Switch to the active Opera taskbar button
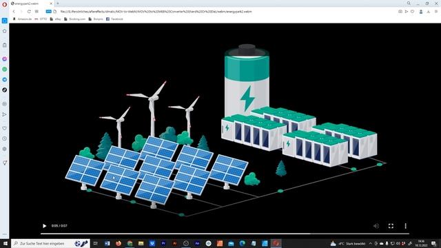The height and width of the screenshot is (248, 441). [276, 243]
